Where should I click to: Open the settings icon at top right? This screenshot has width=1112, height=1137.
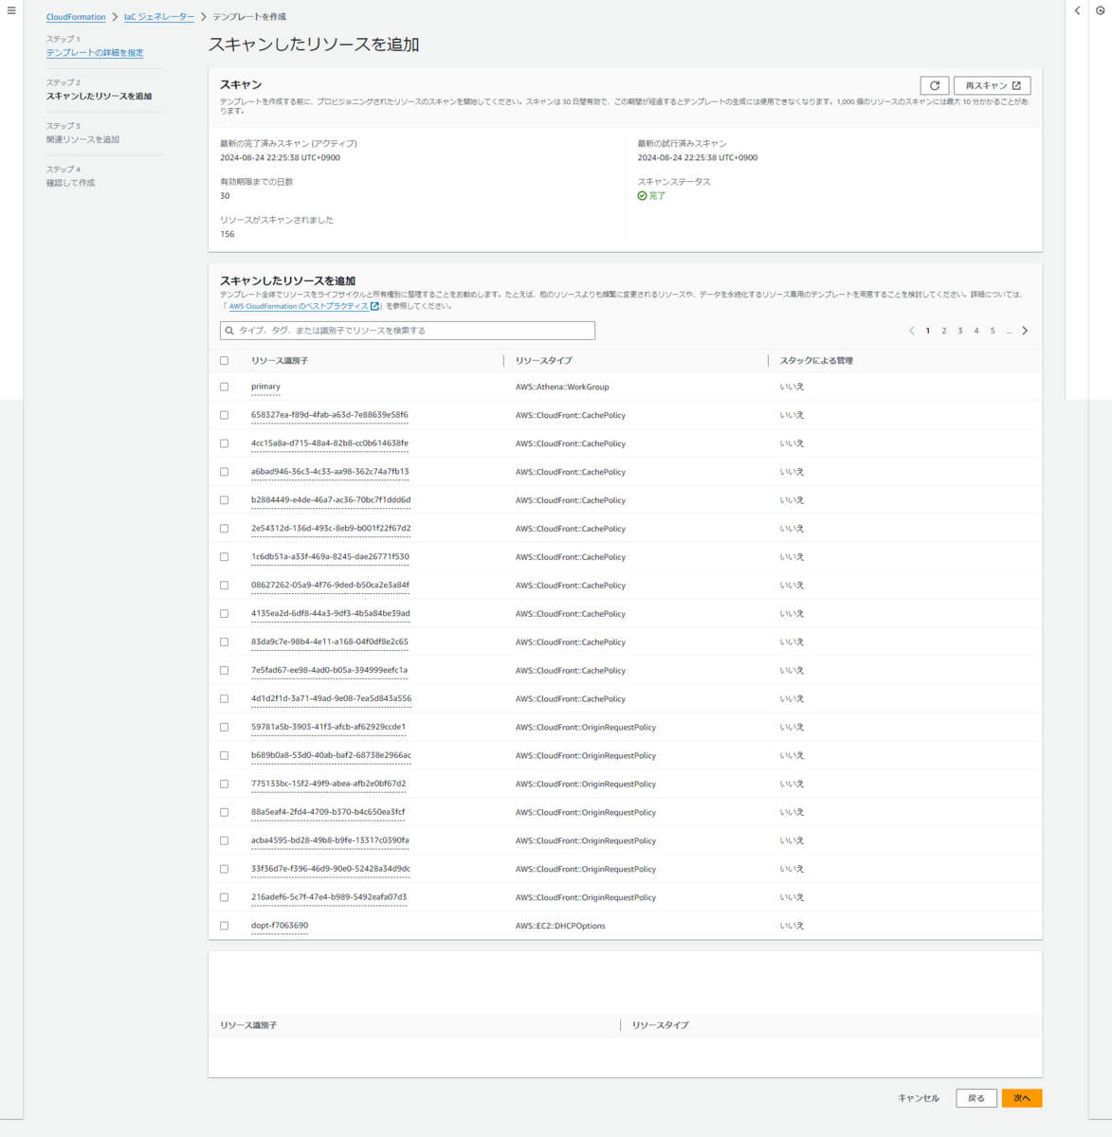(1101, 11)
